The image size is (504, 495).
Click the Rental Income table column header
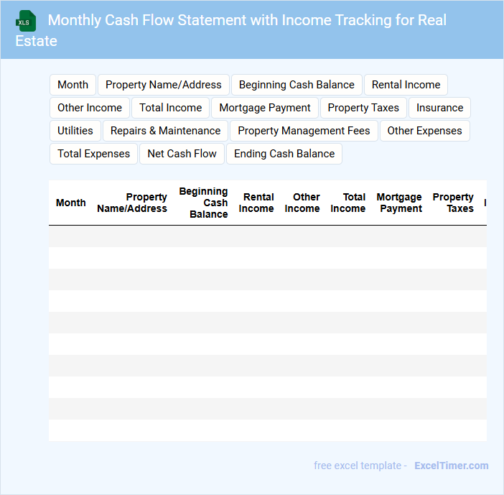[256, 203]
